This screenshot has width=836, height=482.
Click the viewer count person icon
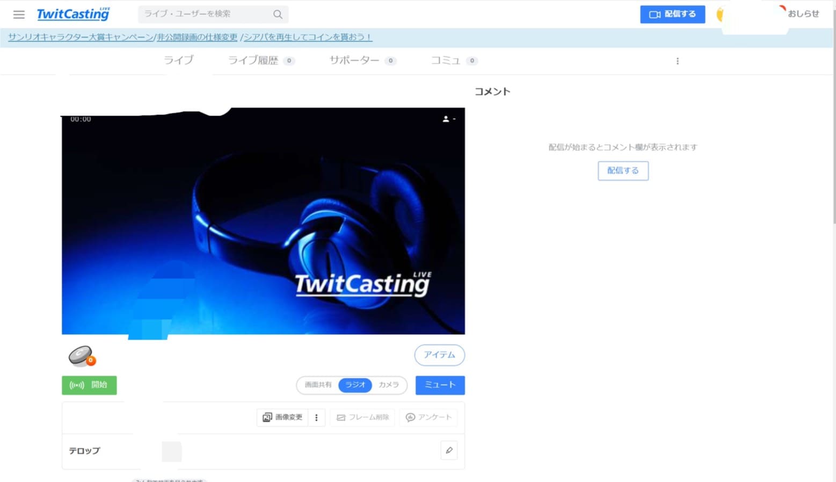(x=446, y=119)
